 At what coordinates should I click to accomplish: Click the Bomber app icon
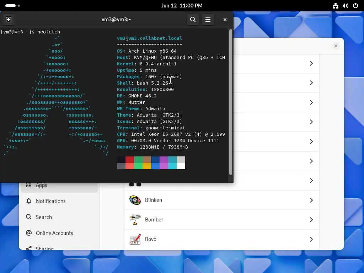point(135,220)
